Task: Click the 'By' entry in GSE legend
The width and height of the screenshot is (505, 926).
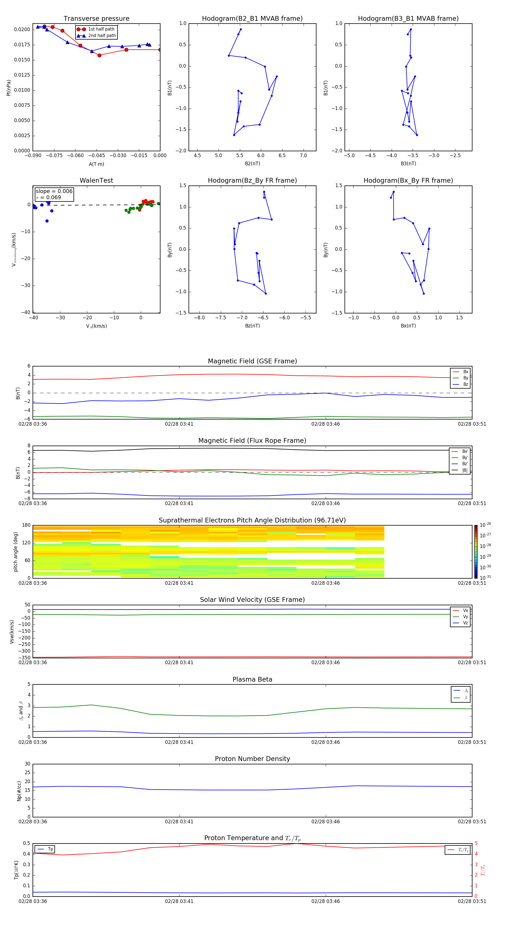Action: pyautogui.click(x=461, y=378)
